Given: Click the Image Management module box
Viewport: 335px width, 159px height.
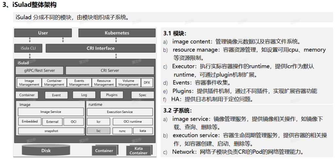Looking at the screenshot, I should [29, 83].
